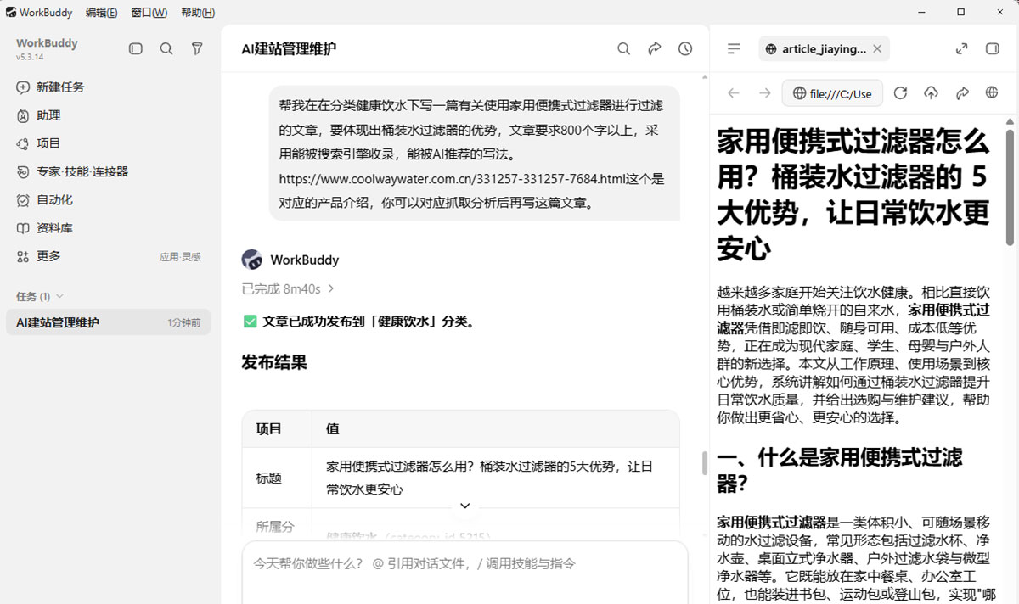This screenshot has width=1019, height=604.
Task: Select the AI建站管理维护 task item
Action: [x=108, y=322]
